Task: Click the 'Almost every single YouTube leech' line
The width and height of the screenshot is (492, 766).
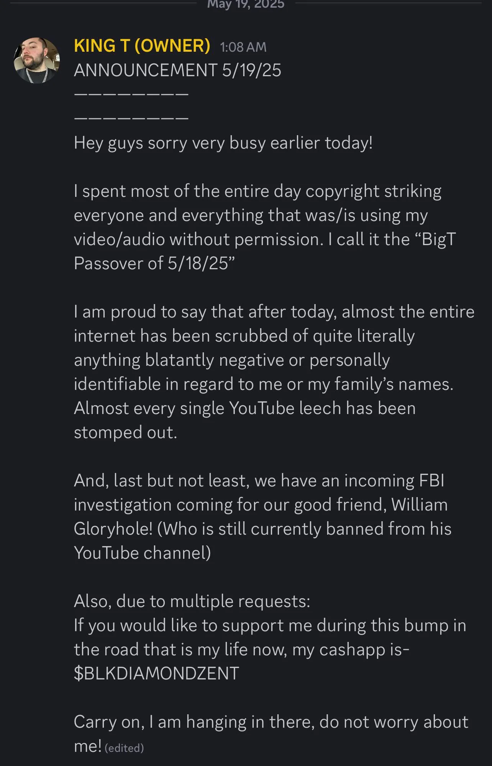Action: (244, 408)
